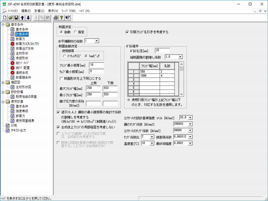This screenshot has height=201, width=268.
Task: Select the 指定 radio button
Action: pos(75,32)
